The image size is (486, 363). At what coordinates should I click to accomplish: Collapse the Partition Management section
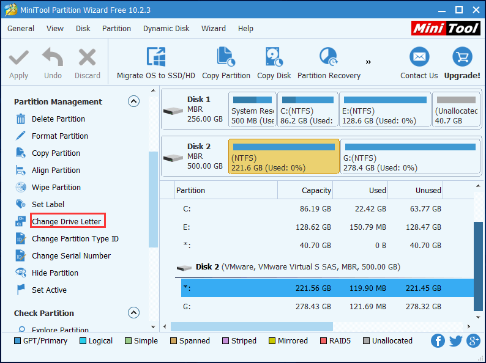(133, 101)
